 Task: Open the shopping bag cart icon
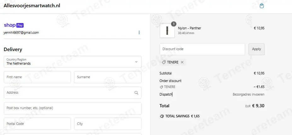coord(262,6)
